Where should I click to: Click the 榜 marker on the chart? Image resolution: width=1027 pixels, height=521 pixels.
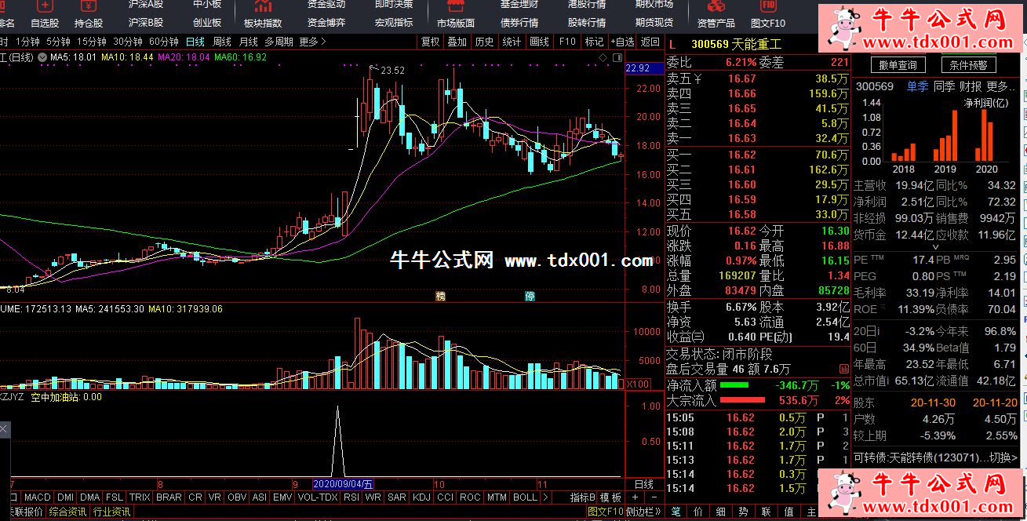pos(440,297)
